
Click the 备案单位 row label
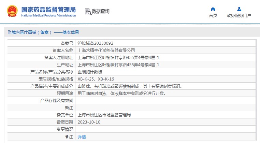point(65,115)
